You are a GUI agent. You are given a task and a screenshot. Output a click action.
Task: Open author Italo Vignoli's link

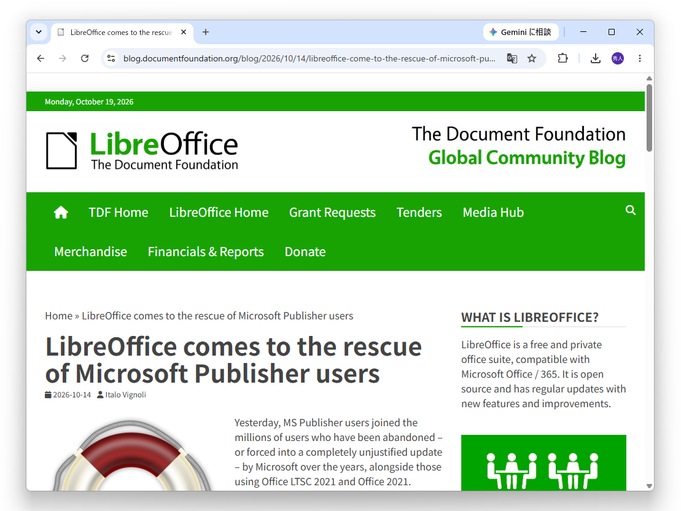point(125,395)
